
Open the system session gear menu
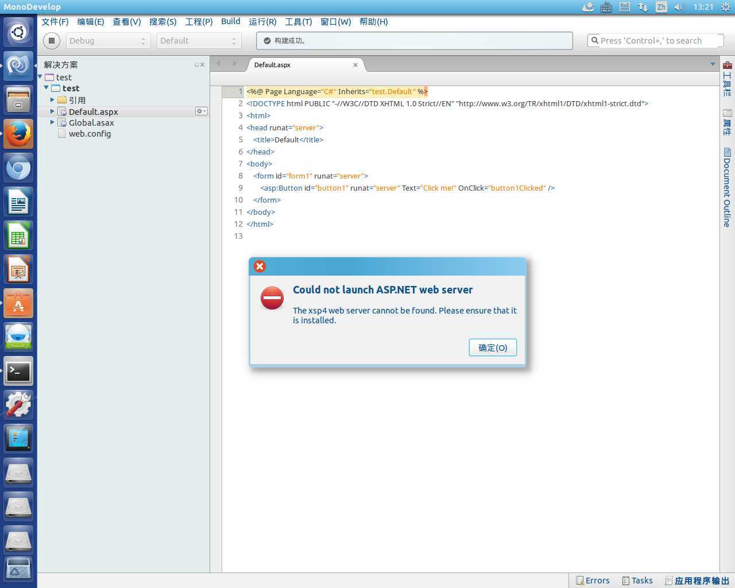pyautogui.click(x=726, y=7)
